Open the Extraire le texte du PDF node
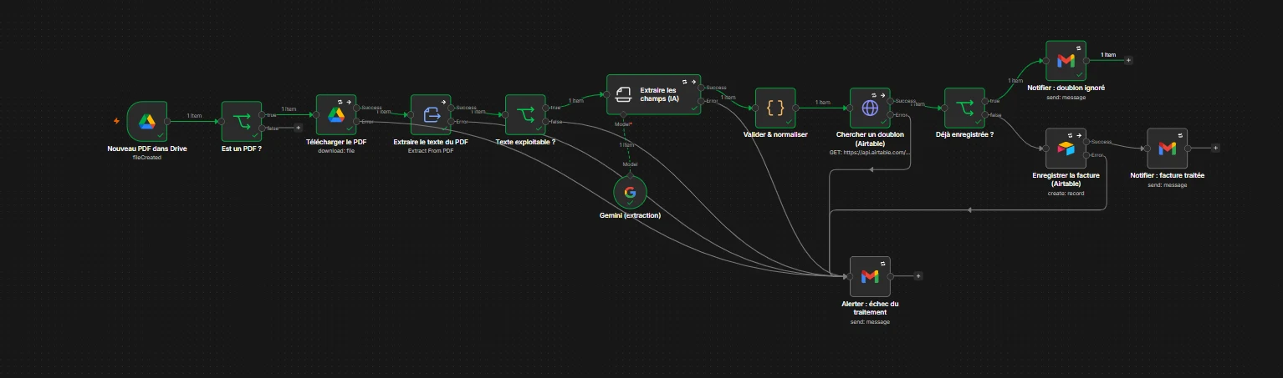The height and width of the screenshot is (378, 1283). pyautogui.click(x=431, y=114)
